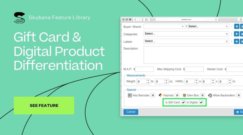Viewport: 243px width, 135px height.
Task: Click the Max Shipping Cost field
Action: coord(194,69)
